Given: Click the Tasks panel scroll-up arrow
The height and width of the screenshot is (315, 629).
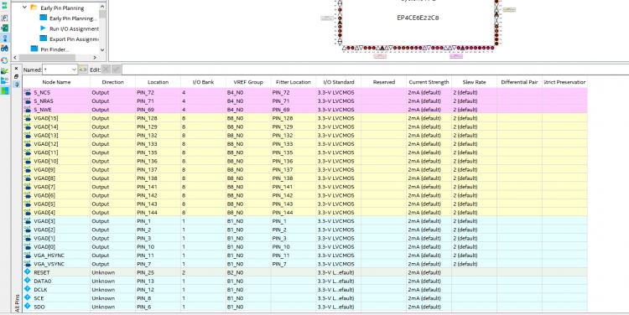Looking at the screenshot, I should tap(101, 6).
